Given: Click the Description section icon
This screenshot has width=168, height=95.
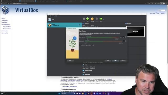Looking at the screenshot, I should [x=83, y=74].
